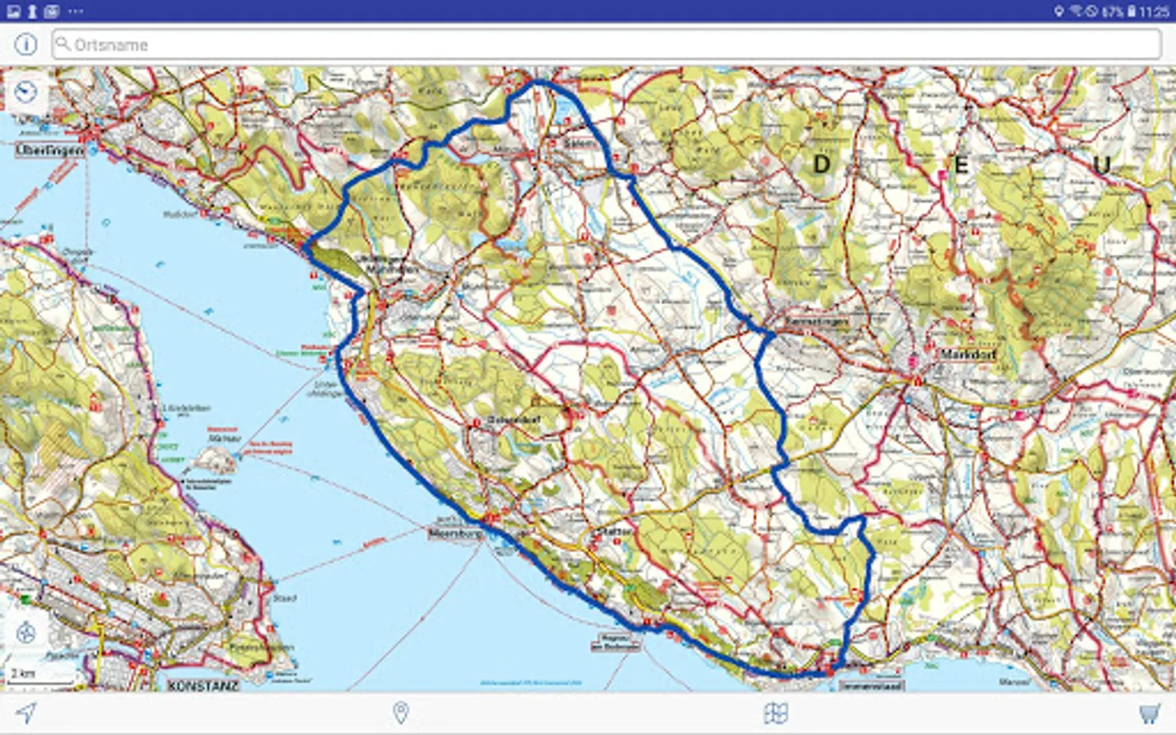Tap the 11:25 clock in status bar
The image size is (1176, 735).
tap(1154, 11)
